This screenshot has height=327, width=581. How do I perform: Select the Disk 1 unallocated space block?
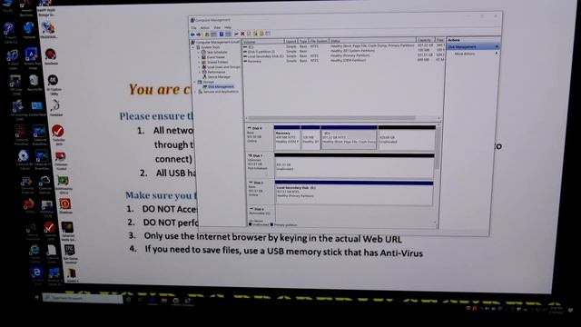click(354, 165)
